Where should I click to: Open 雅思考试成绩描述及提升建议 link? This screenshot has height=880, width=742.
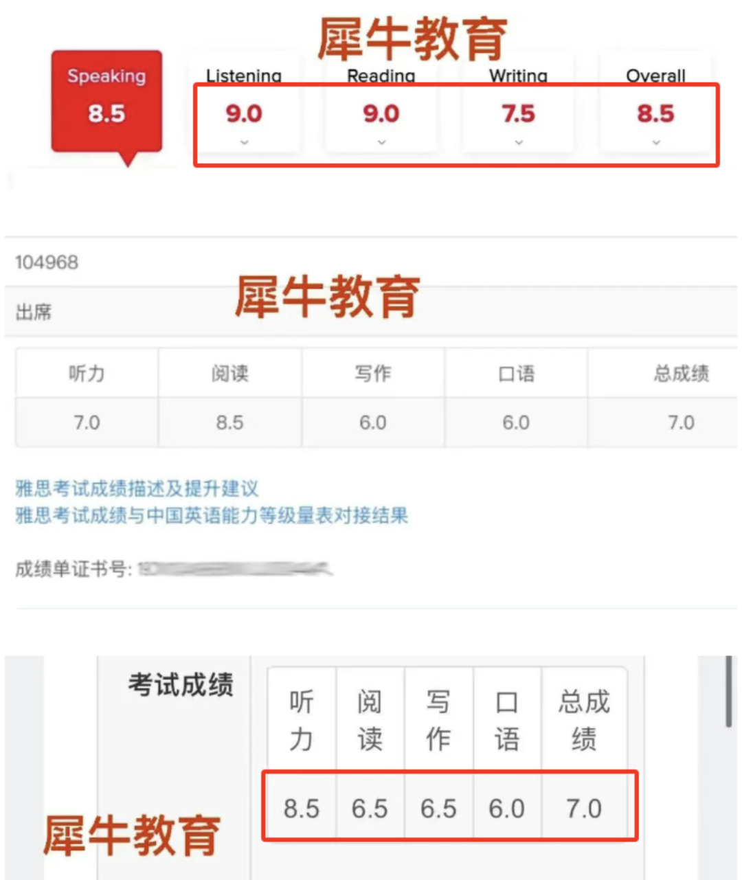(137, 488)
